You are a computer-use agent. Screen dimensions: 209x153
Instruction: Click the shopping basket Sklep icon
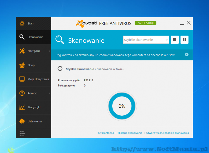(x=22, y=65)
